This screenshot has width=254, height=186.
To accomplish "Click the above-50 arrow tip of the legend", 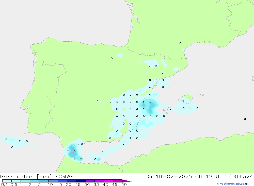I will pos(127,181).
